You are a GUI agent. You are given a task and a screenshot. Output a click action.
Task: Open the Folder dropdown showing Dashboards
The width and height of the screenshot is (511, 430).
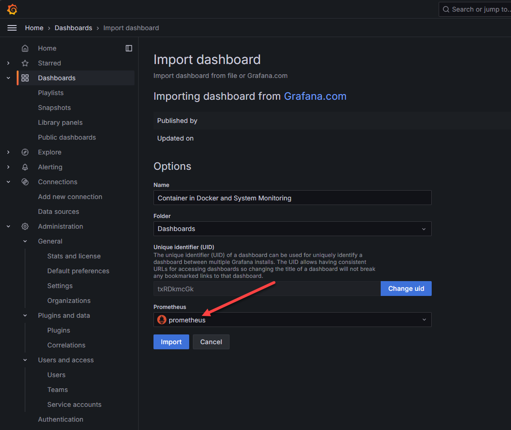point(292,229)
